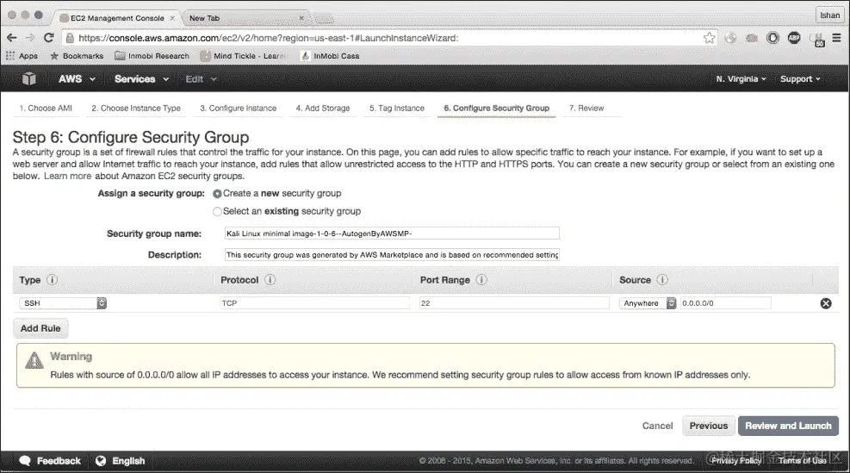850x473 pixels.
Task: Open the SSH type dropdown
Action: [x=63, y=303]
